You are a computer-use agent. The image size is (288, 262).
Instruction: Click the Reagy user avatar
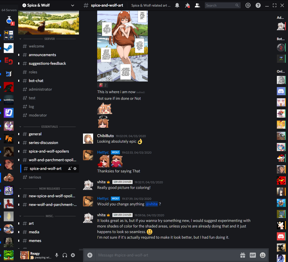click(x=25, y=255)
